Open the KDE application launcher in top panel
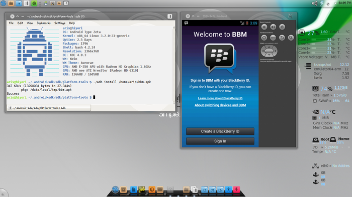The height and width of the screenshot is (197, 352). 3,3
